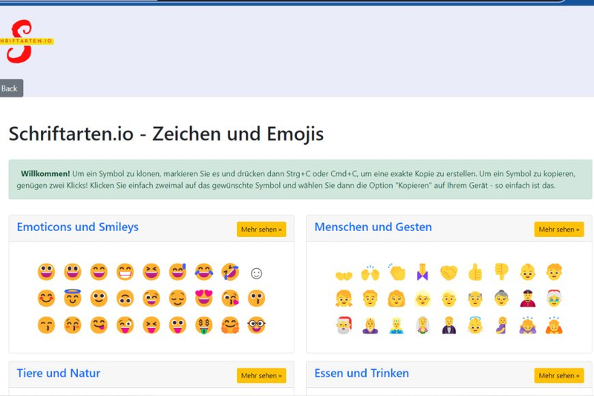Open Mehr sehen for Tiere und Natur
594x396 pixels.
point(261,376)
